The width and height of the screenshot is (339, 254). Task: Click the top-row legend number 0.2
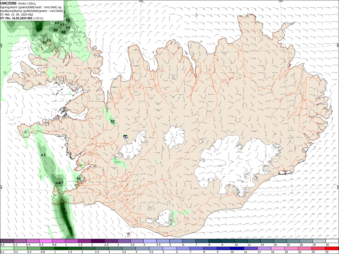pos(2,245)
